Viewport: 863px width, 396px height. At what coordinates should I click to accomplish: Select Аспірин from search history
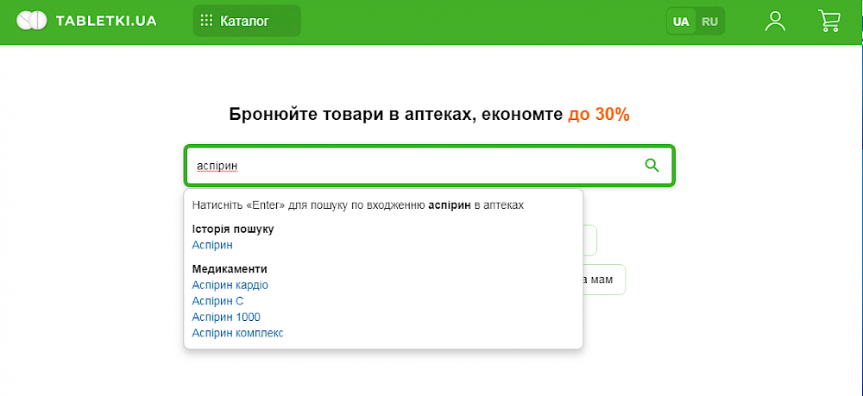[x=212, y=245]
